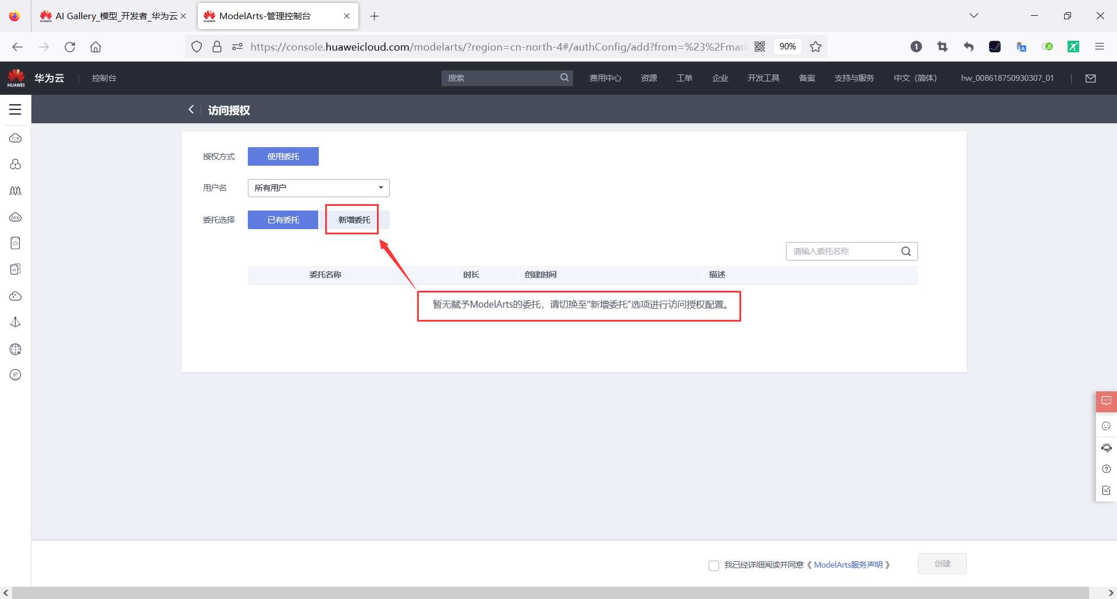Image resolution: width=1117 pixels, height=599 pixels.
Task: Open the red feedback chat icon on right edge
Action: click(x=1106, y=401)
